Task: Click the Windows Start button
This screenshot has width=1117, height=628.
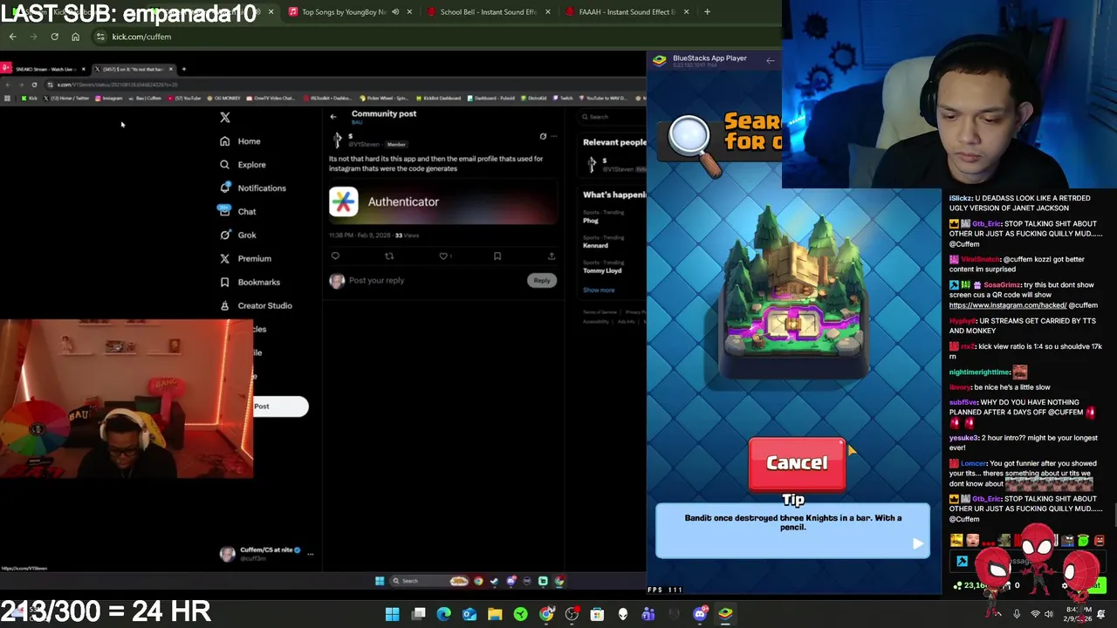Action: click(x=393, y=615)
